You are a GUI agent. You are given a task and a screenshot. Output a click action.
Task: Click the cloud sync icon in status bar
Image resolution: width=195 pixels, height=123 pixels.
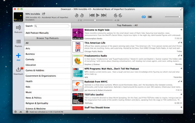point(21,112)
